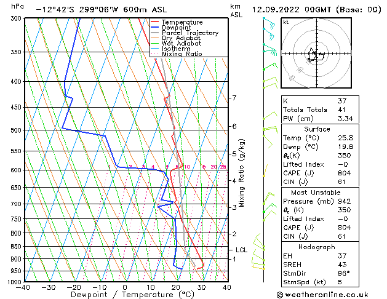Click the 5 km altitude tick label
This screenshot has width=387, height=299.
tap(234, 154)
